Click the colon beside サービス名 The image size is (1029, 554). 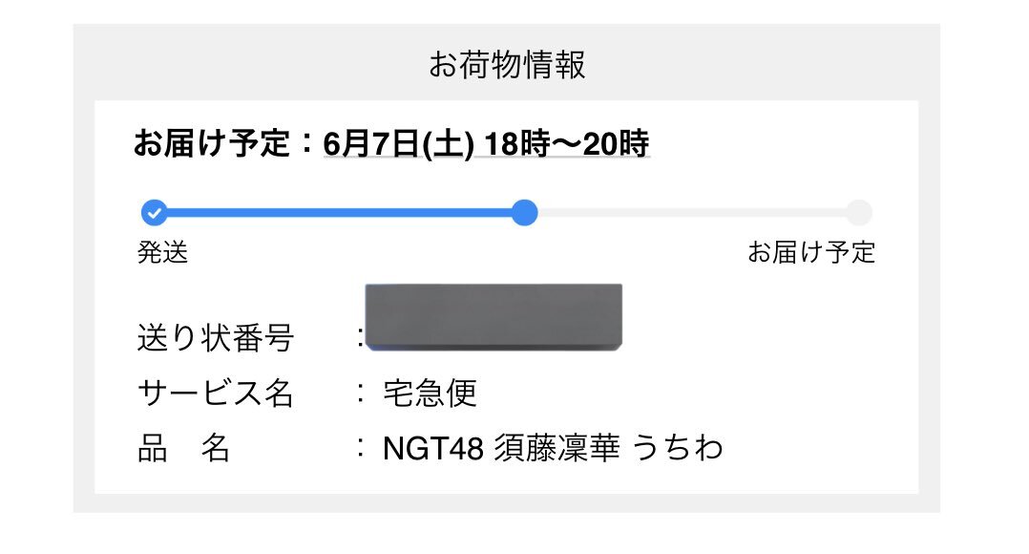coord(360,394)
